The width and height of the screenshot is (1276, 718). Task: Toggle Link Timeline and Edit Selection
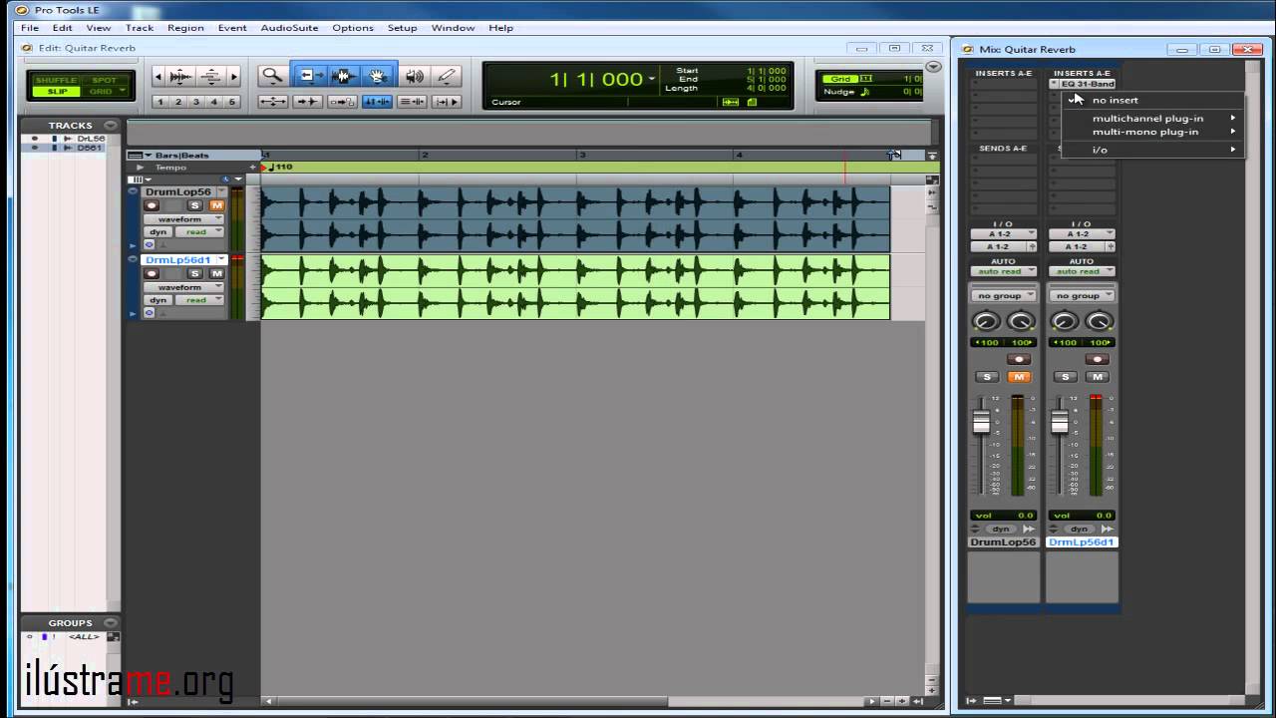377,102
